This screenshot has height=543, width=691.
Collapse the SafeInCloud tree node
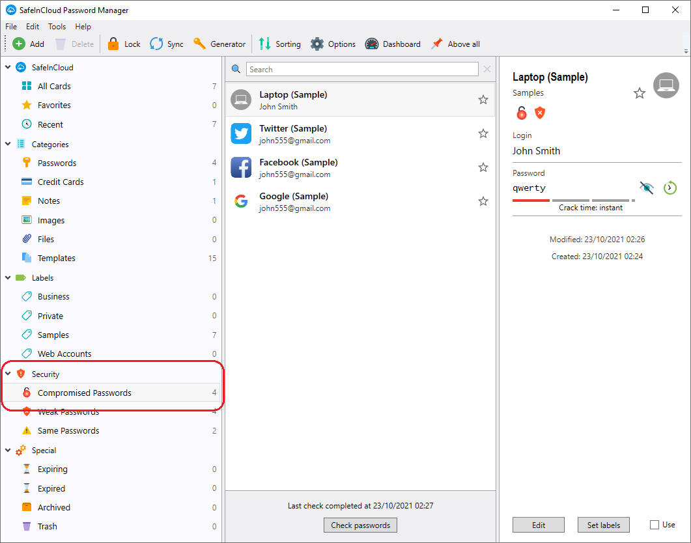(x=8, y=67)
